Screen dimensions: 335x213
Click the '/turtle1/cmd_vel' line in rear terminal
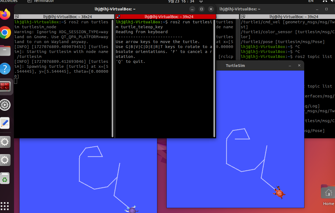pyautogui.click(x=288, y=22)
